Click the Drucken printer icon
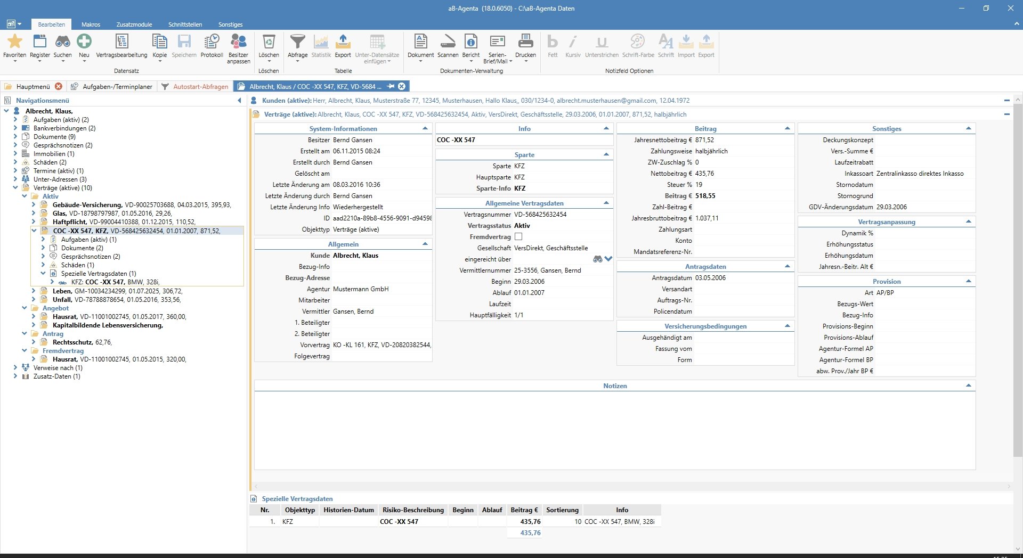This screenshot has height=558, width=1023. pos(525,42)
